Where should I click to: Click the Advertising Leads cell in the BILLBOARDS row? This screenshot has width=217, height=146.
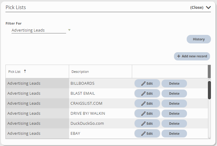pyautogui.click(x=37, y=83)
